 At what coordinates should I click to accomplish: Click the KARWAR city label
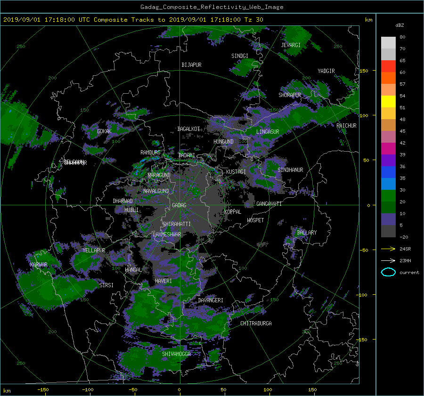coord(39,264)
